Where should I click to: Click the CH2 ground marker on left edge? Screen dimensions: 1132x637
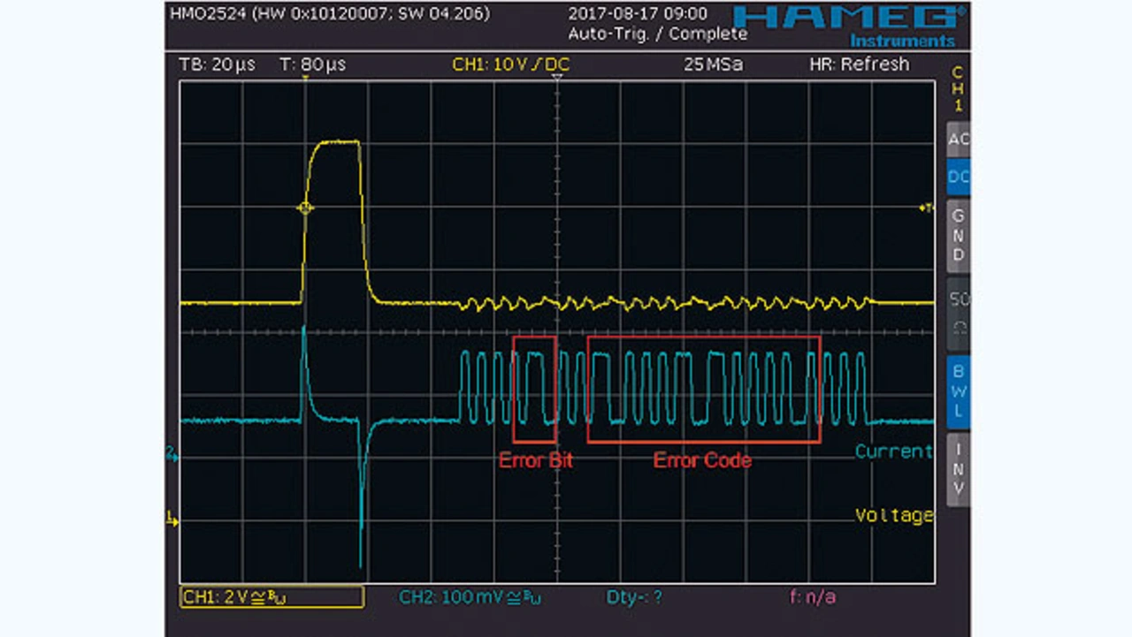tap(173, 454)
